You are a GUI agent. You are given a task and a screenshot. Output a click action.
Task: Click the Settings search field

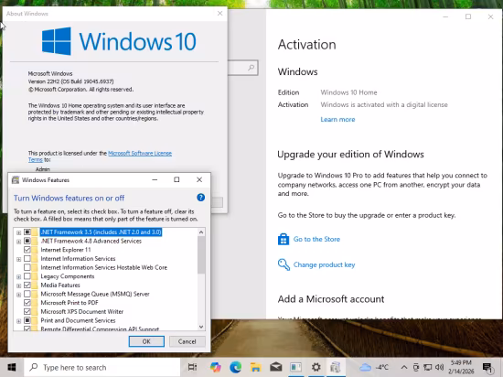243,68
